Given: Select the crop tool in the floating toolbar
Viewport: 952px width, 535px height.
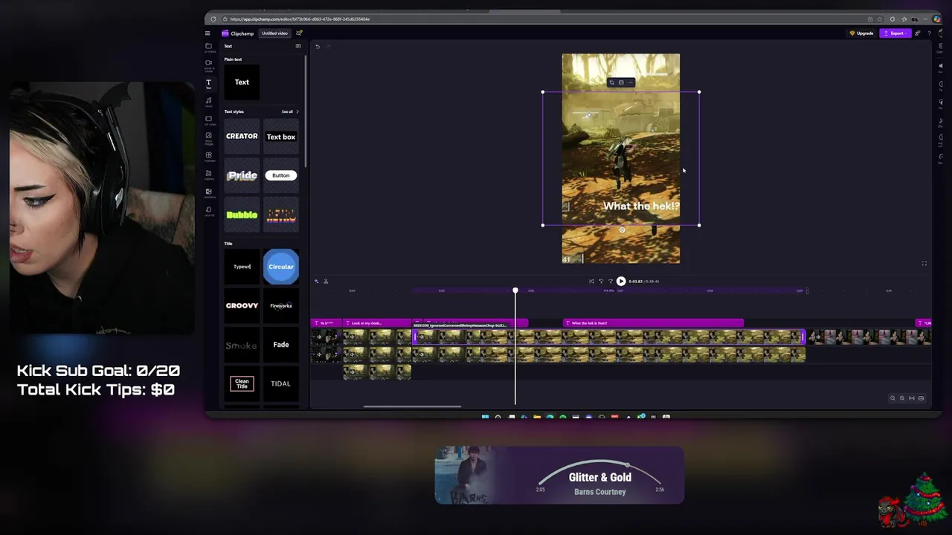Looking at the screenshot, I should (611, 82).
